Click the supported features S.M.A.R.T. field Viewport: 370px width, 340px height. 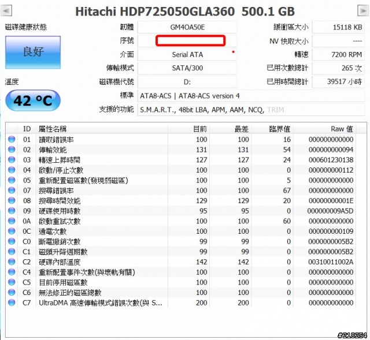click(251, 110)
